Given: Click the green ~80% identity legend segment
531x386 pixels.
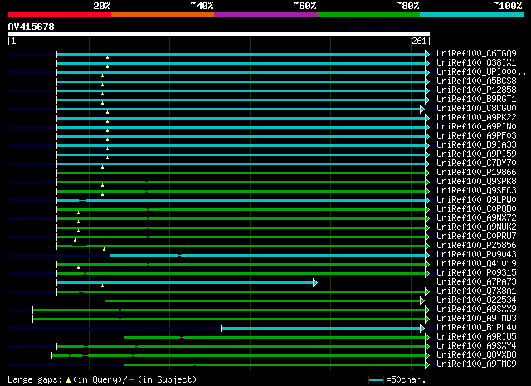Looking at the screenshot, I should (x=368, y=15).
